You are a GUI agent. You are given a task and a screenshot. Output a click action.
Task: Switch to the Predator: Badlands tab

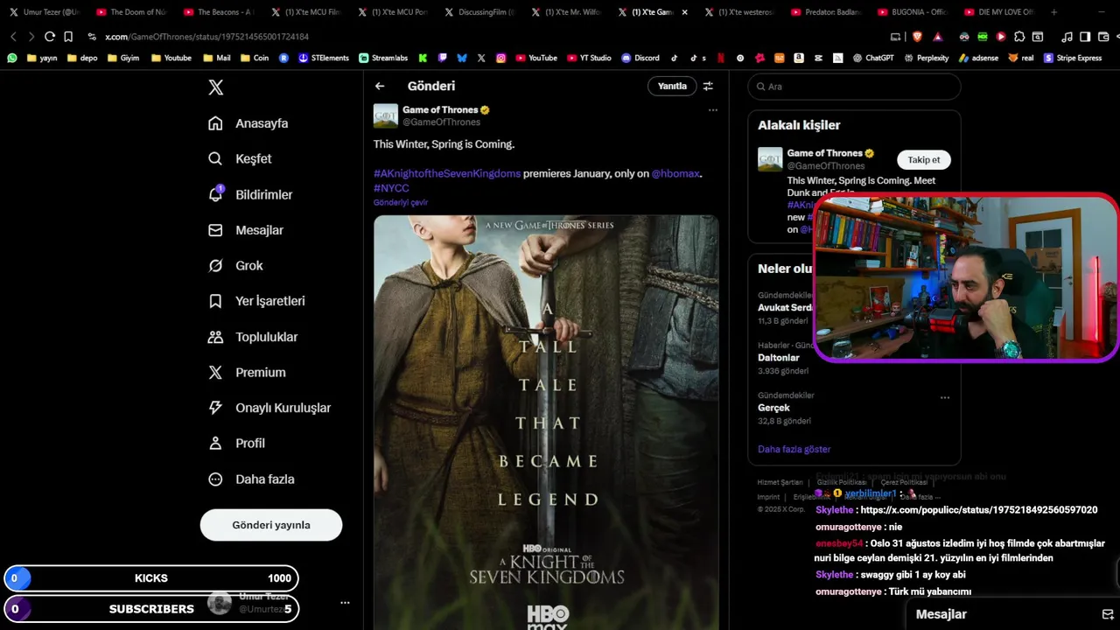[x=827, y=12]
